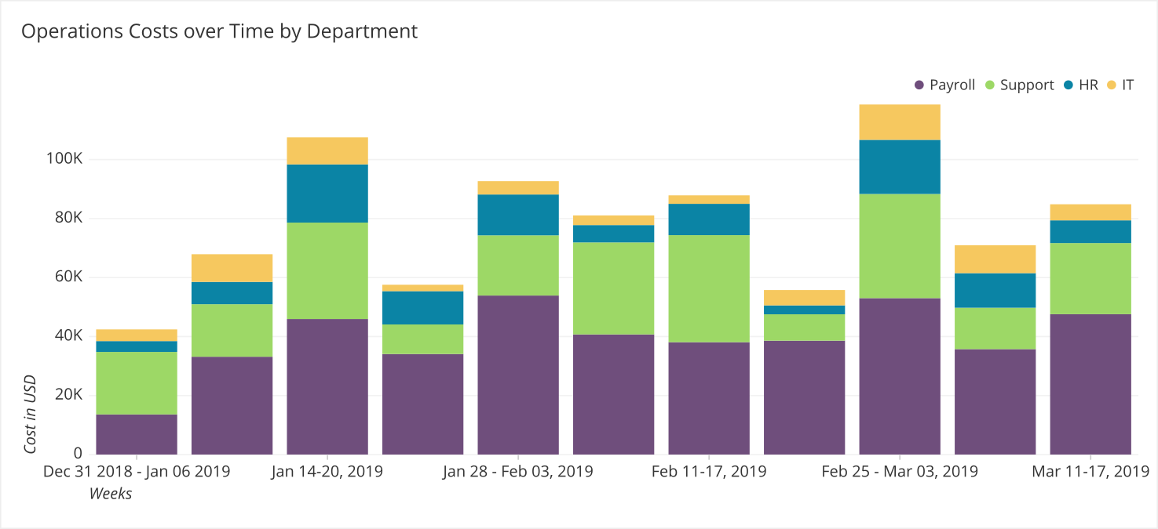Choose the HR segment of the Mar 11-17, 2019 bar
The width and height of the screenshot is (1158, 529).
pyautogui.click(x=1090, y=232)
